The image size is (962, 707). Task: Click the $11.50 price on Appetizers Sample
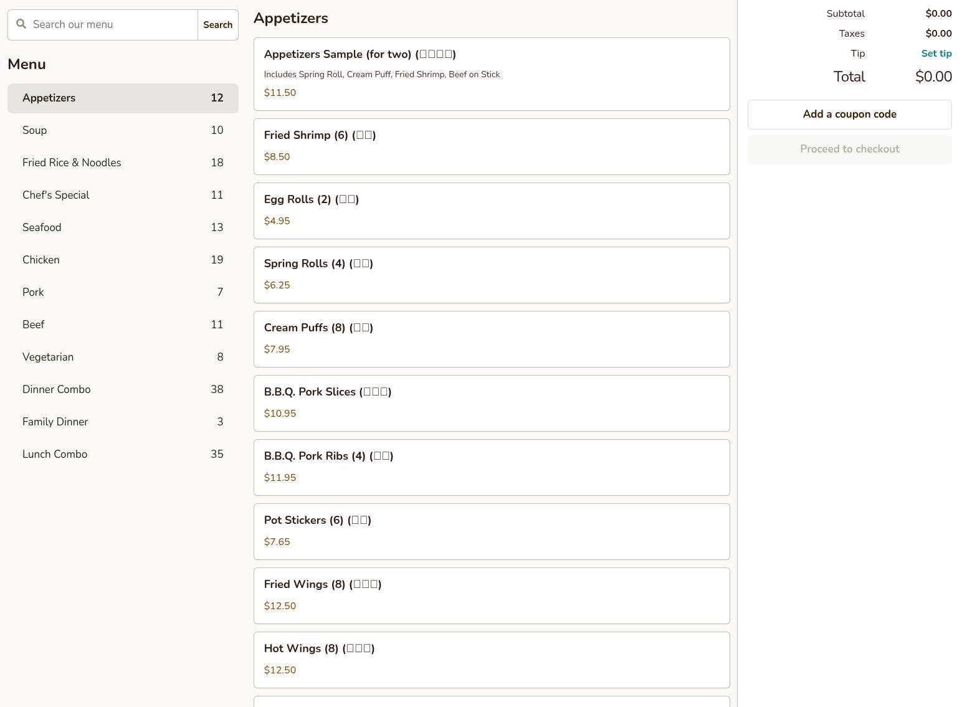coord(280,93)
